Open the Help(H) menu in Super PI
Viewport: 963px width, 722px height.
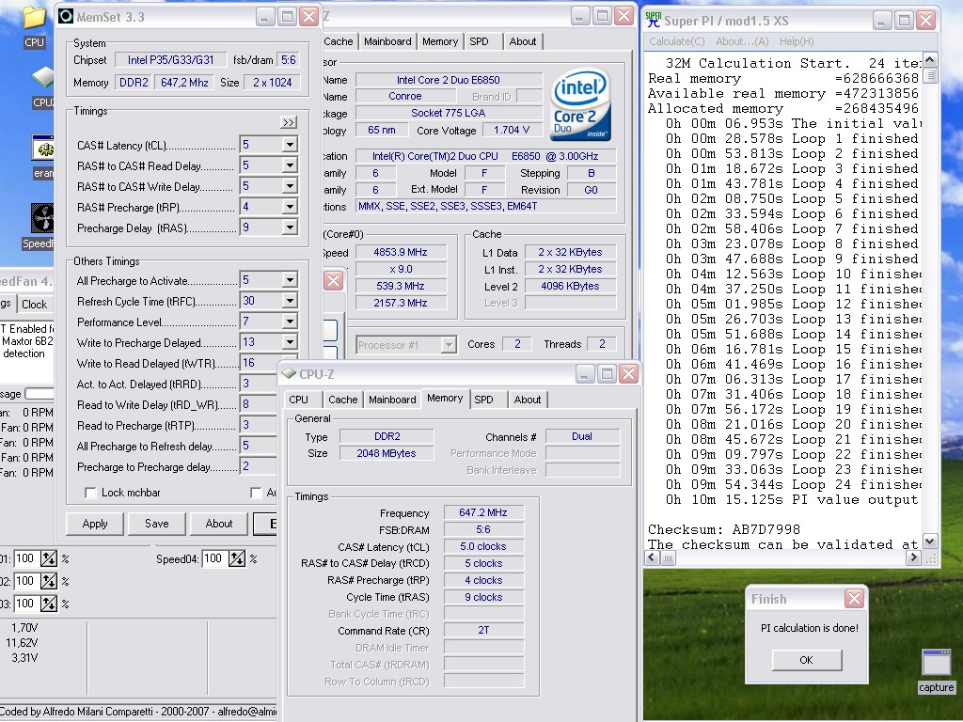[797, 41]
